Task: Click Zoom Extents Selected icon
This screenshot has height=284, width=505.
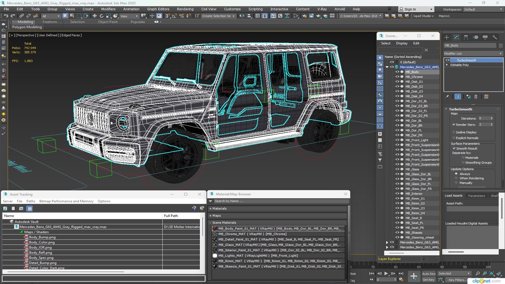Action: tap(491, 273)
